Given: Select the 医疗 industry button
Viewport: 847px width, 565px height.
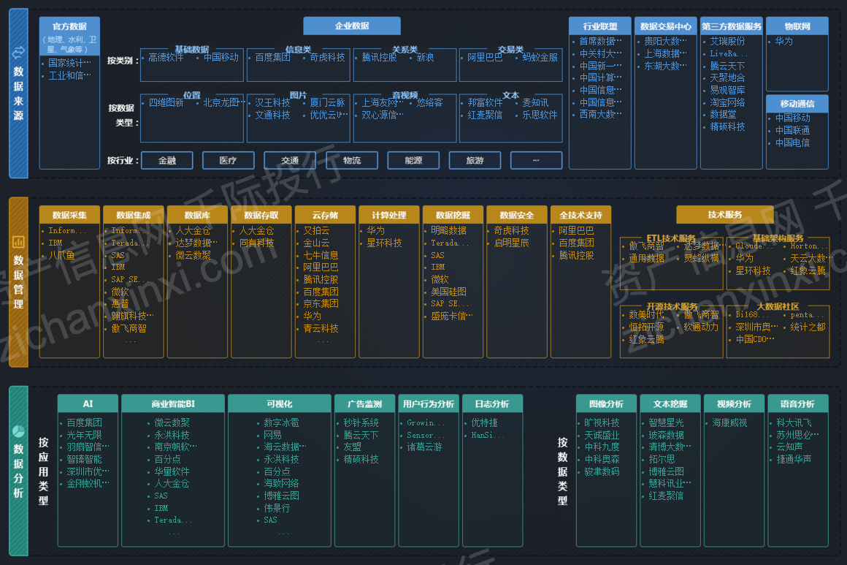Looking at the screenshot, I should pos(228,161).
